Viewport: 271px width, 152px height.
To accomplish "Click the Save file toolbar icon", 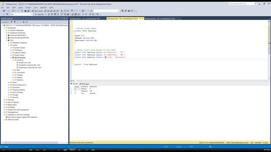I will pyautogui.click(x=25, y=11).
